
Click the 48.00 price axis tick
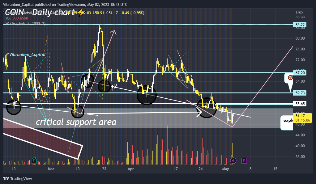point(300,124)
